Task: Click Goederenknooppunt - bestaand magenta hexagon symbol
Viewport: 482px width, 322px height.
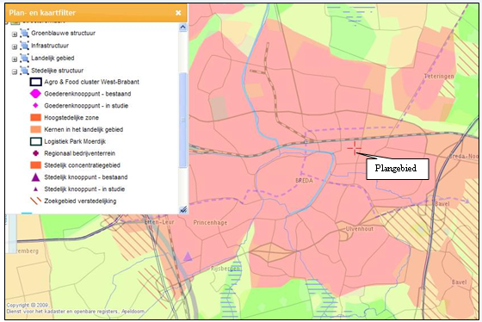Action: pos(35,94)
